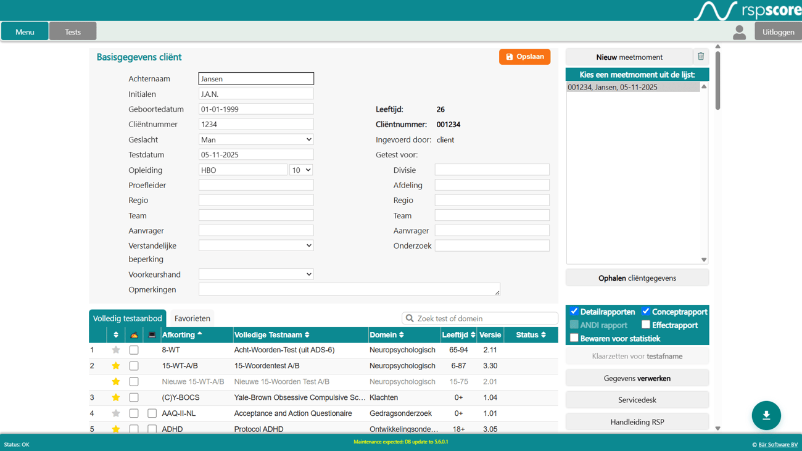Screen dimensions: 802x451
Task: Expand the Voorkeurshand dropdown
Action: 255,274
